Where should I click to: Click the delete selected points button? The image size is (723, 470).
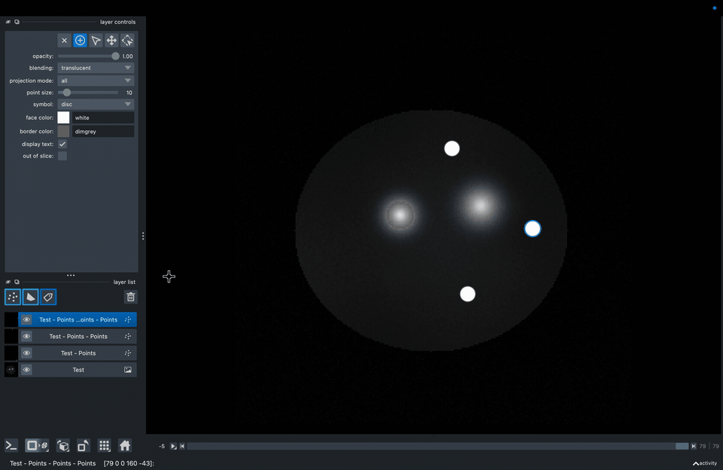[64, 41]
